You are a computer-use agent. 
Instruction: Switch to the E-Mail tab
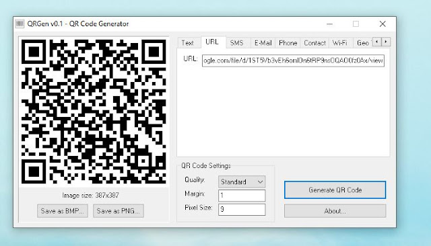[263, 43]
